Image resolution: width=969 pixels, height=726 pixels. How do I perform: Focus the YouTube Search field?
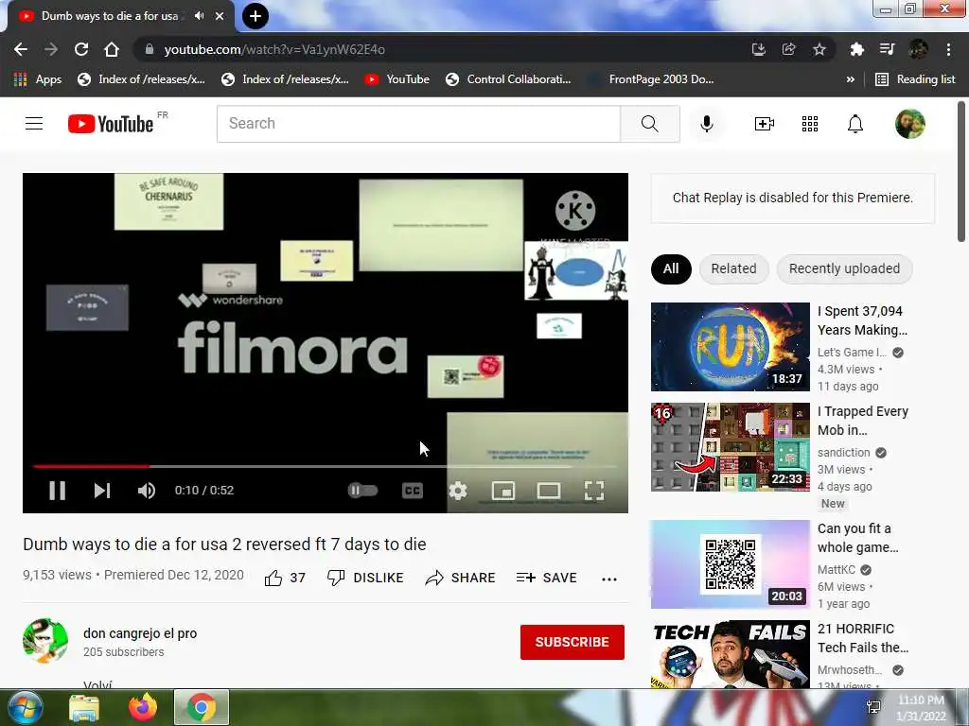tap(418, 124)
